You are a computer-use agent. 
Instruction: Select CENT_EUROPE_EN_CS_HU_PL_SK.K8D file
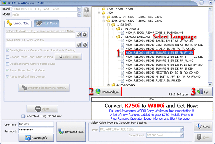[x=164, y=45]
